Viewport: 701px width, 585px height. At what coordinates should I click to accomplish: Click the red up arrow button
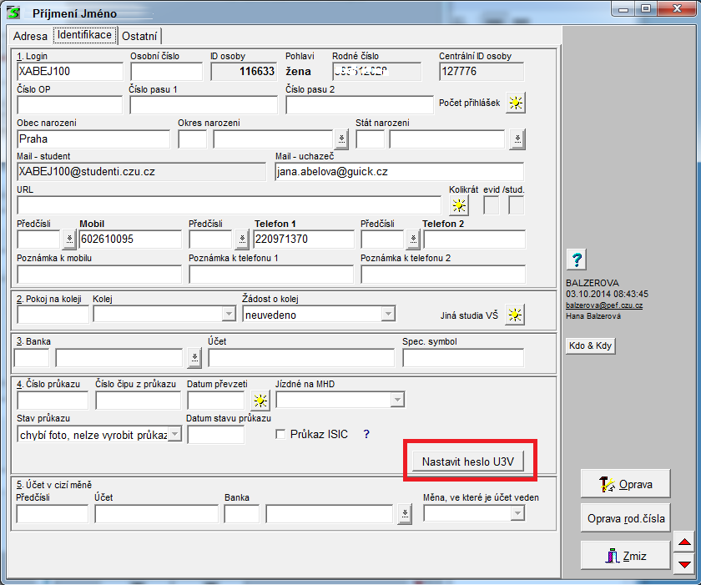(x=684, y=542)
